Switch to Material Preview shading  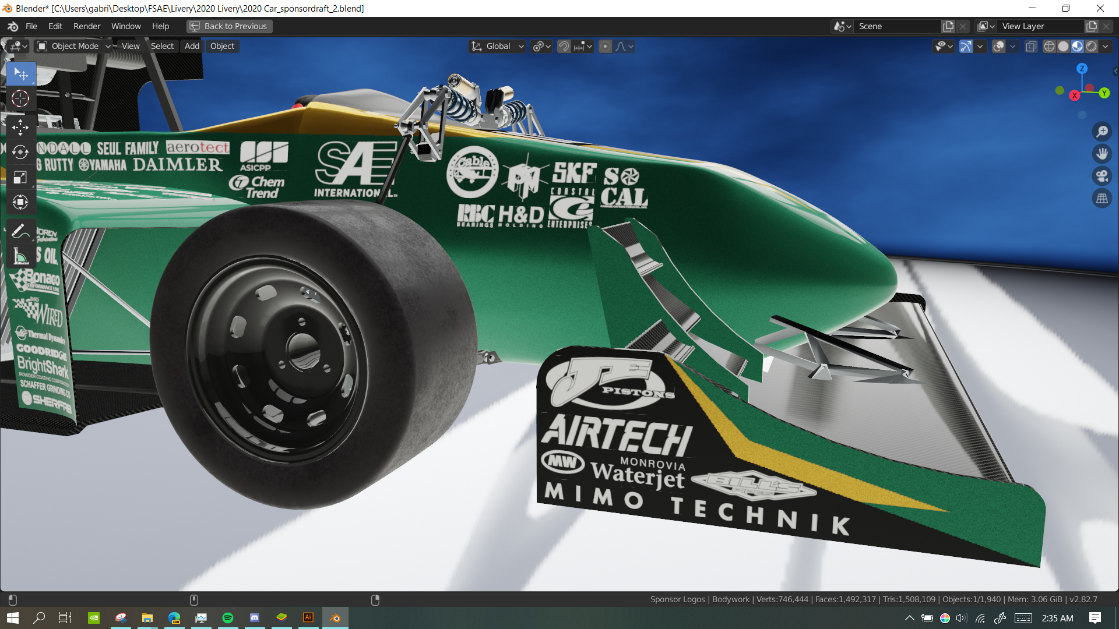click(x=1077, y=47)
